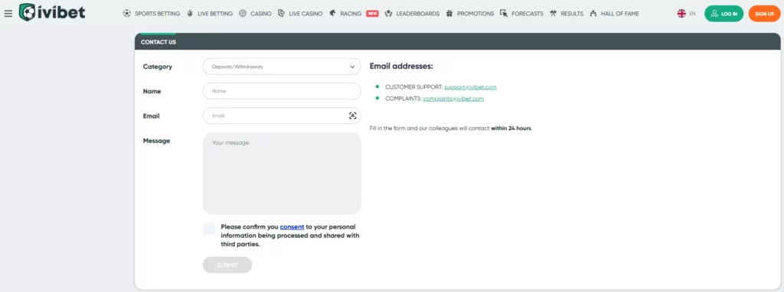Viewport: 784px width, 292px height.
Task: Click the Promotions gift icon
Action: [449, 14]
